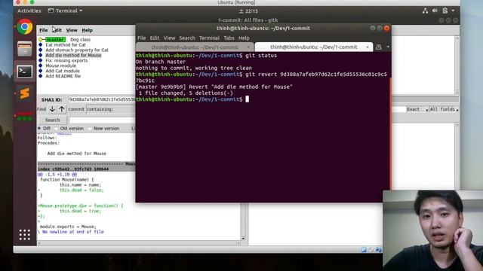The width and height of the screenshot is (483, 271).
Task: Open gitk View menu
Action: [x=72, y=30]
